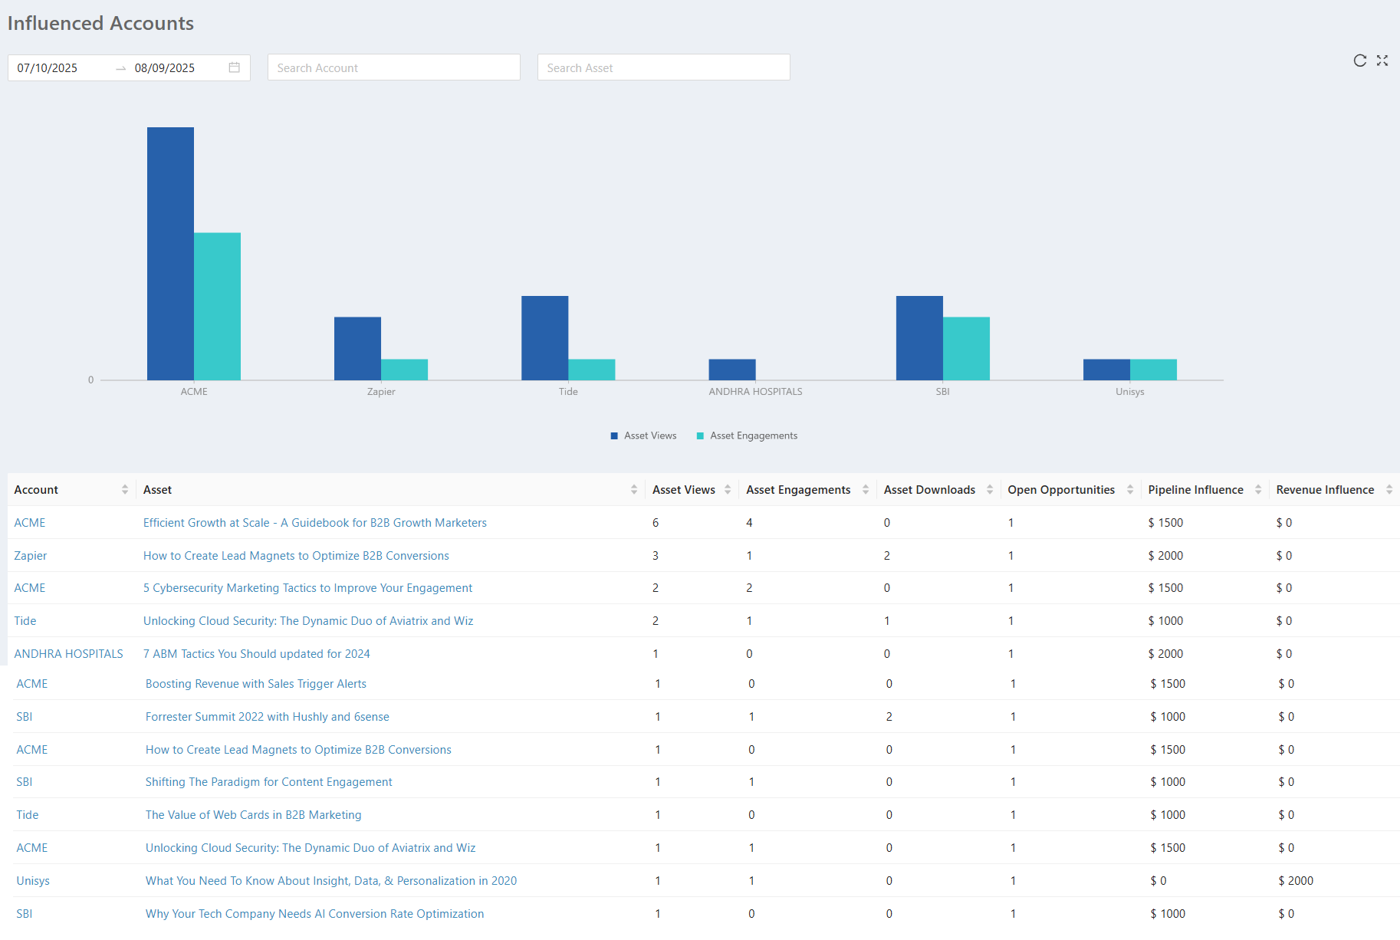Open ANDHRA HOSPITALS account link
This screenshot has height=940, width=1400.
click(x=69, y=654)
